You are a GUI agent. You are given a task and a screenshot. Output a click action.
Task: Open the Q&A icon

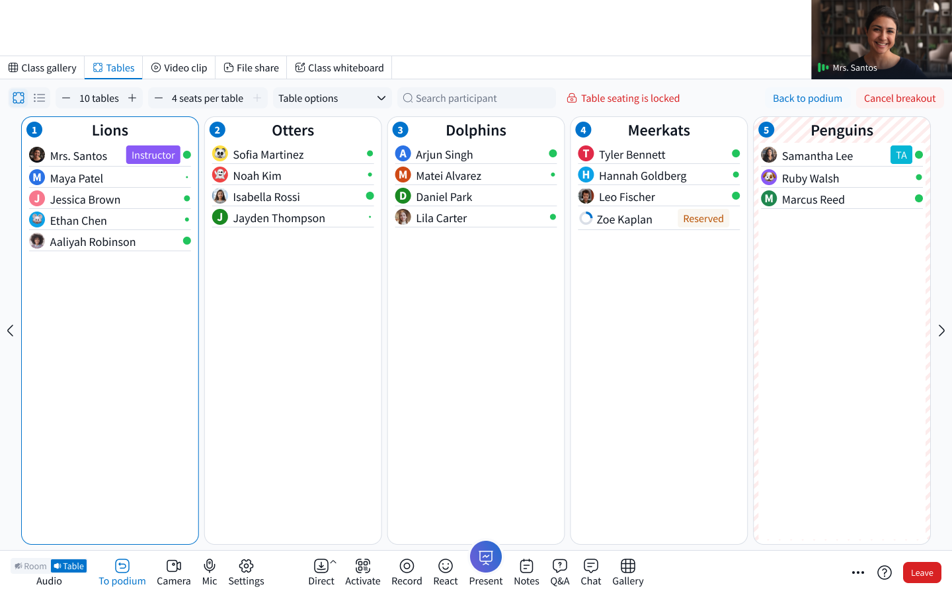click(x=559, y=566)
